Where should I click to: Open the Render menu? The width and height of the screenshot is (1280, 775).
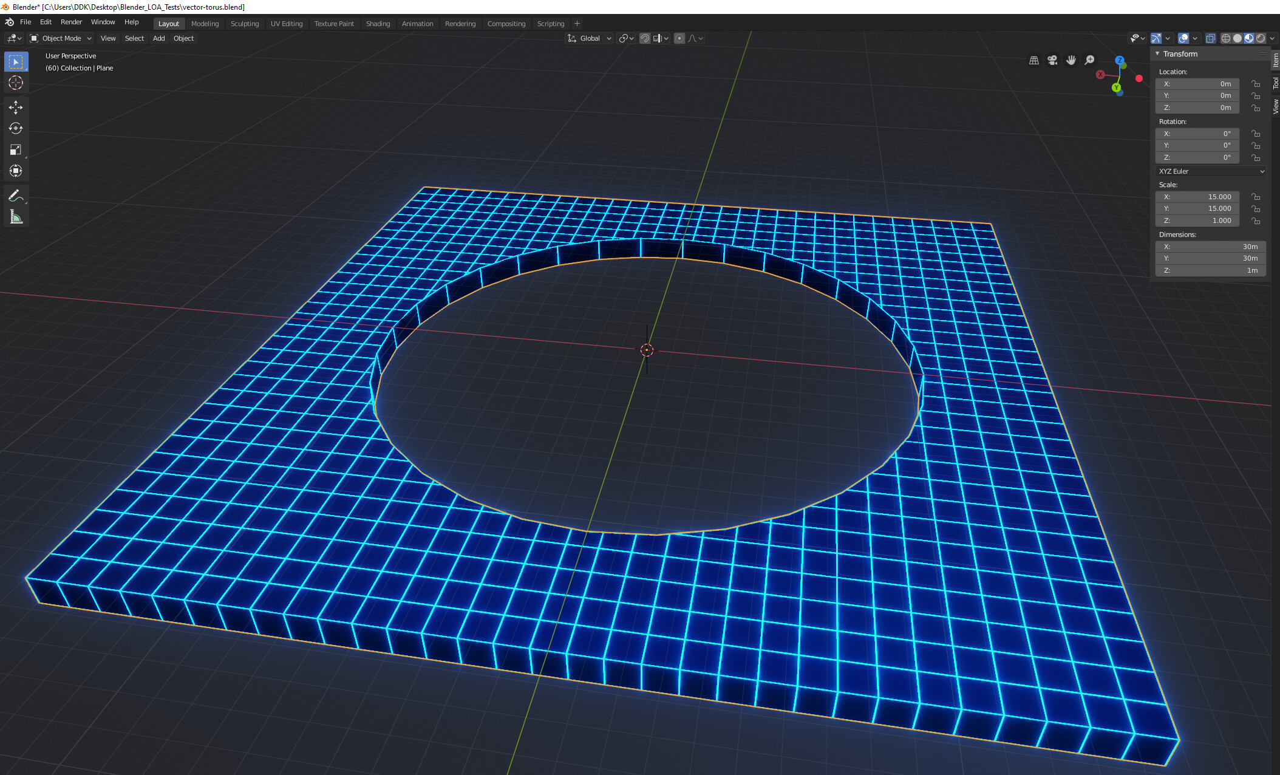coord(71,22)
